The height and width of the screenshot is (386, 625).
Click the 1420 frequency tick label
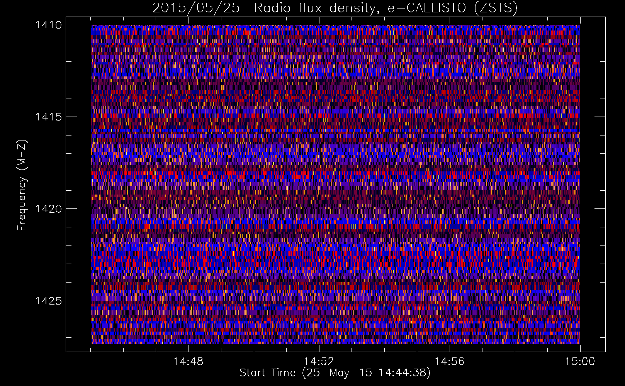coord(48,209)
